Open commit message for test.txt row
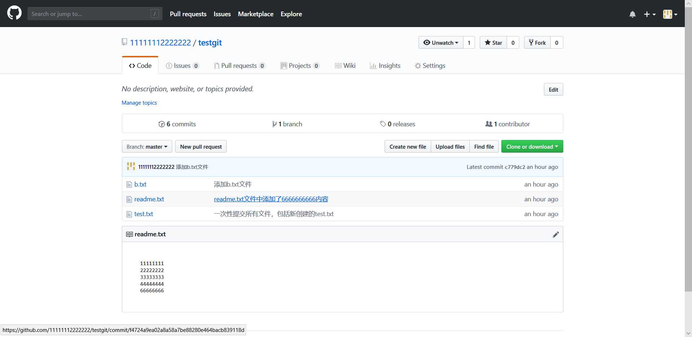692x337 pixels. (x=274, y=214)
